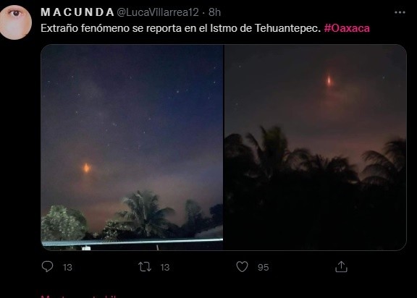Screen dimensions: 417x298
Task: Follow the #Oaxaca hashtag
Action: point(347,28)
